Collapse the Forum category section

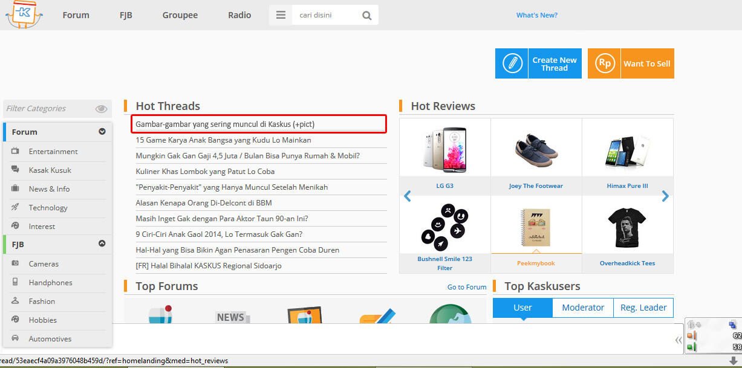[102, 131]
